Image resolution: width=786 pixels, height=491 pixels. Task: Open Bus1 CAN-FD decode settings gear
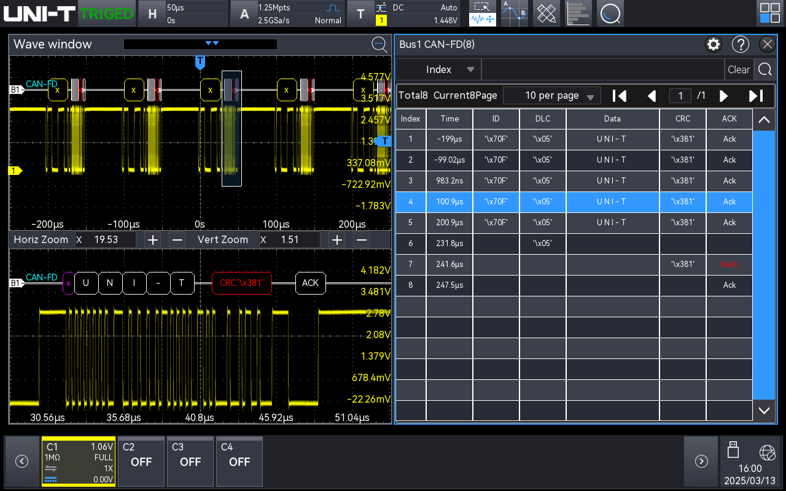(x=713, y=44)
